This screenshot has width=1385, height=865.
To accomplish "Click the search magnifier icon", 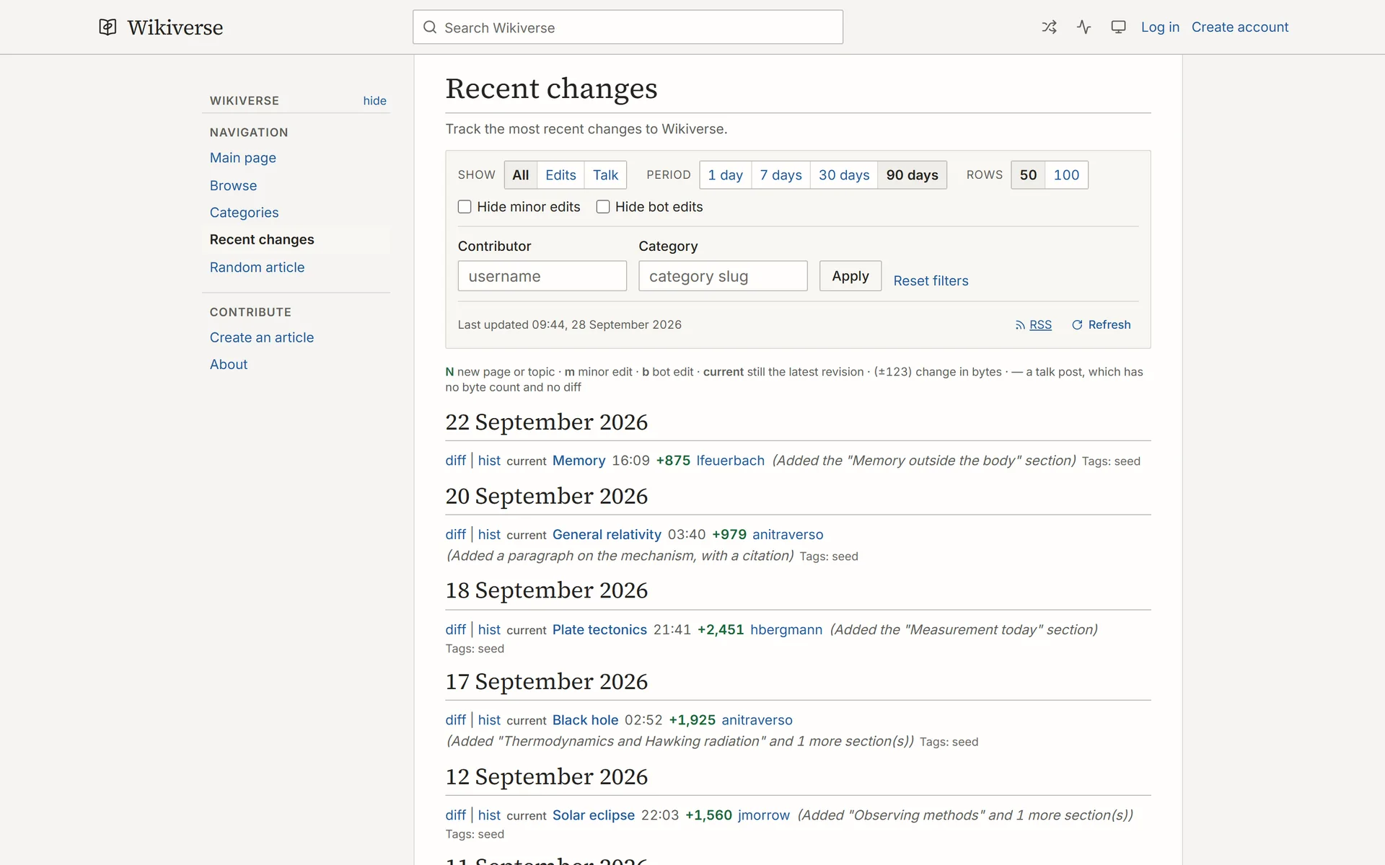I will pos(430,27).
